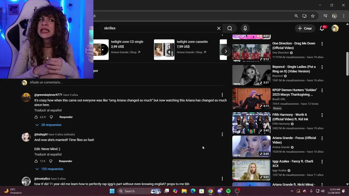Open media controls icon in Chrome toolbar

(x=325, y=16)
